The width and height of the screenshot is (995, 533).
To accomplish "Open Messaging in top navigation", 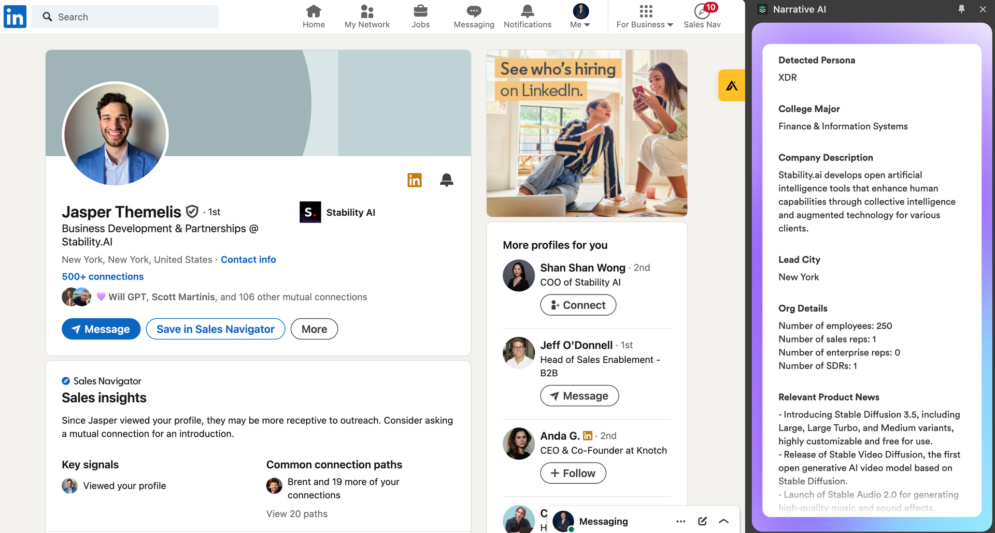I will point(474,17).
